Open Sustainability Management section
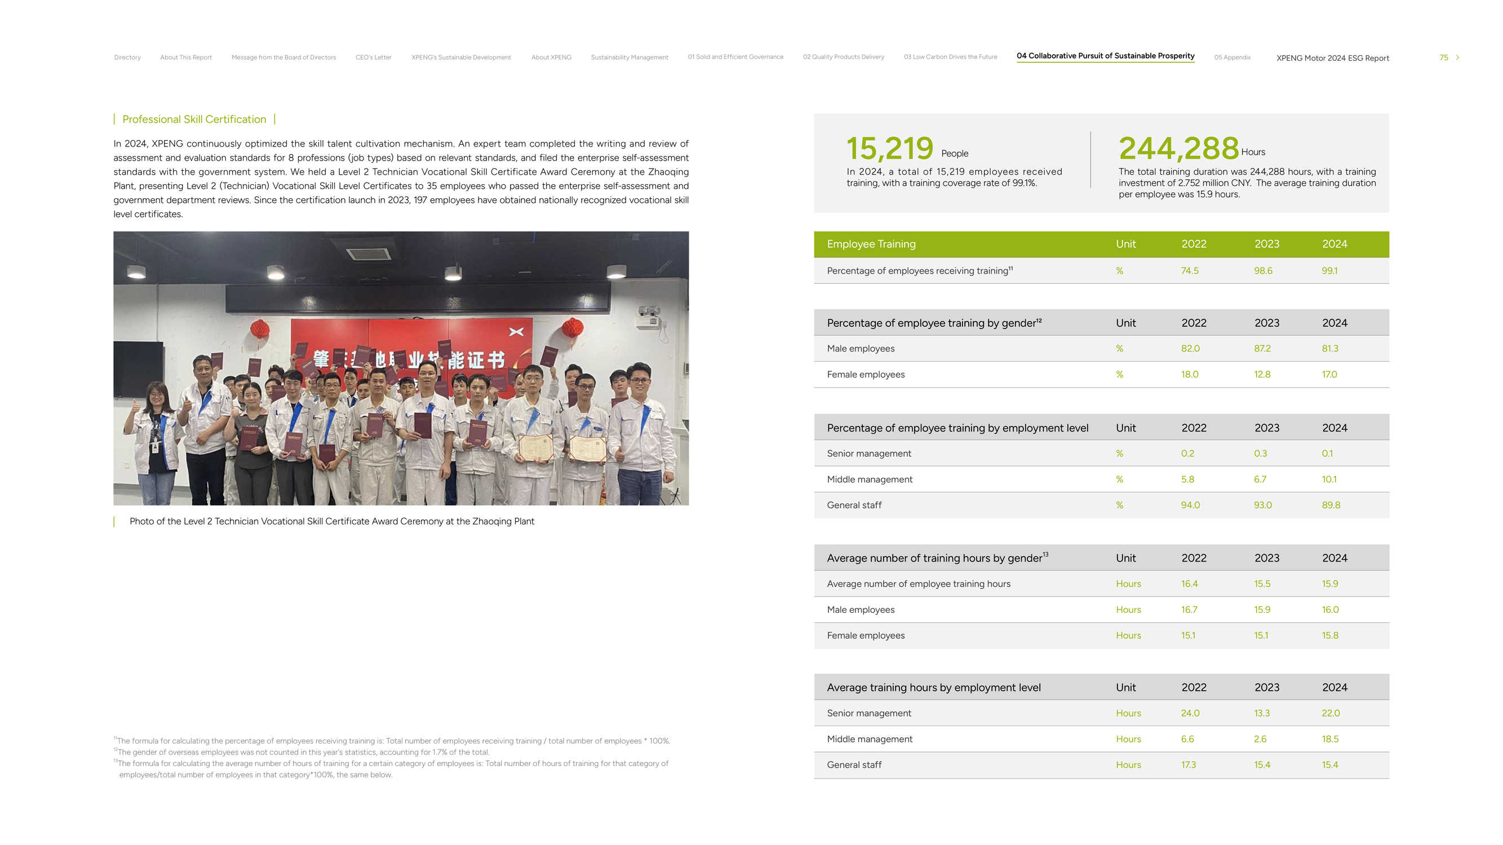This screenshot has width=1503, height=845. [629, 57]
